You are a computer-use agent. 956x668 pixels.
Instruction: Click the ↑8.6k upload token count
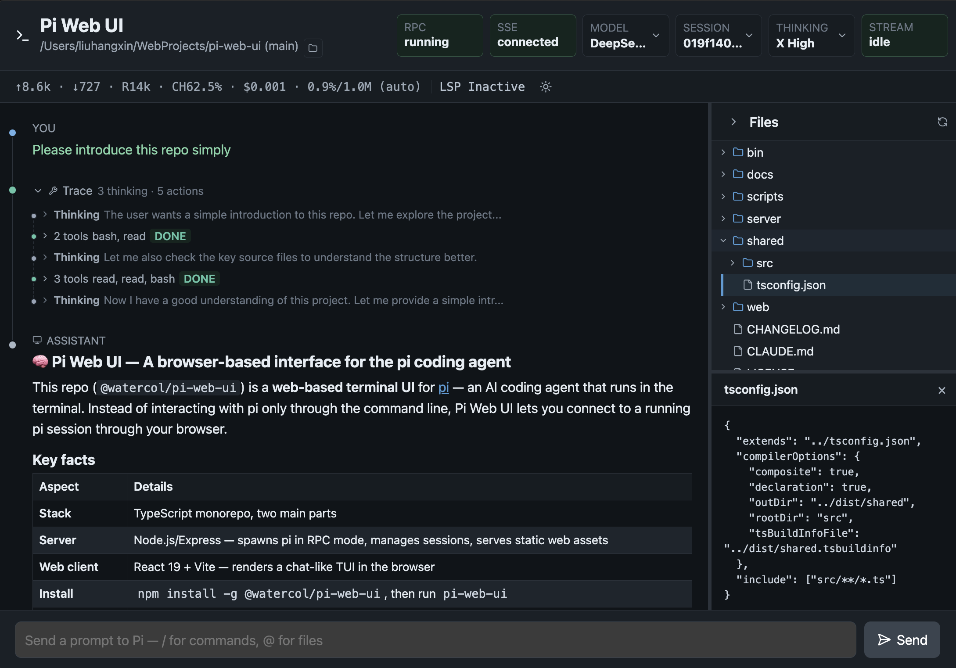[x=33, y=87]
